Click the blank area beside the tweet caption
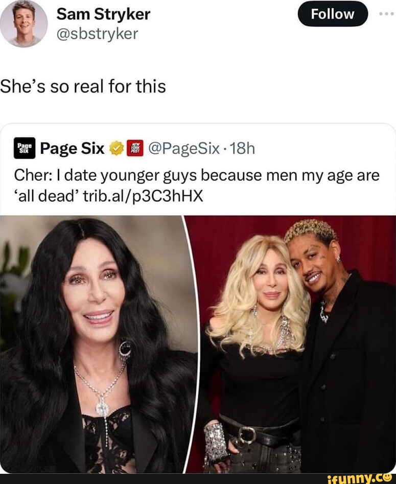 pos(278,86)
